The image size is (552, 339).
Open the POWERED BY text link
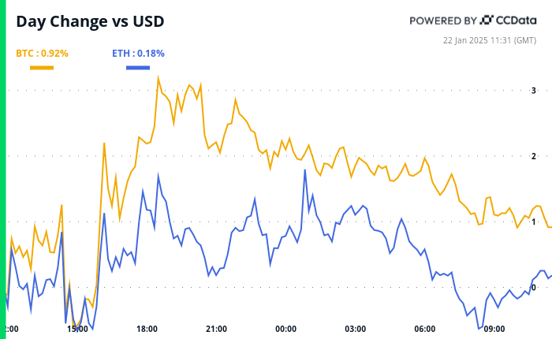point(442,20)
